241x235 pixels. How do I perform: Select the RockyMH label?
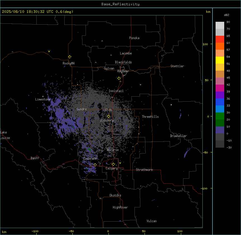(68, 63)
